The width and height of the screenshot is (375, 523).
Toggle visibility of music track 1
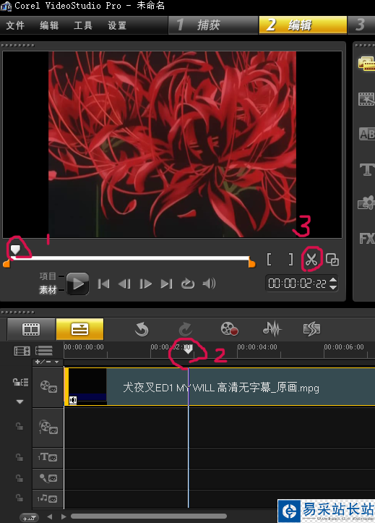pos(47,498)
